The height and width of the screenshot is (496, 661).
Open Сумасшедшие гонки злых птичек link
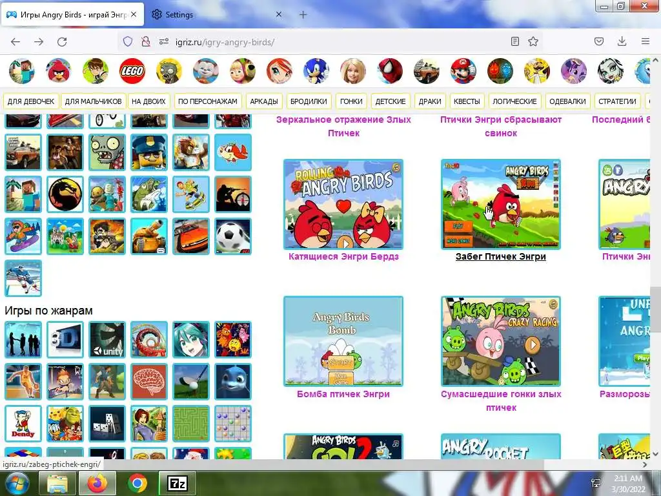coord(501,400)
